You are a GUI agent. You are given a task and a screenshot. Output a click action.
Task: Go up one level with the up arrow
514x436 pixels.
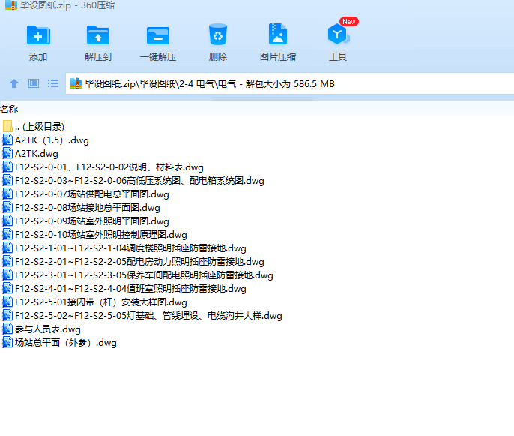pyautogui.click(x=14, y=83)
